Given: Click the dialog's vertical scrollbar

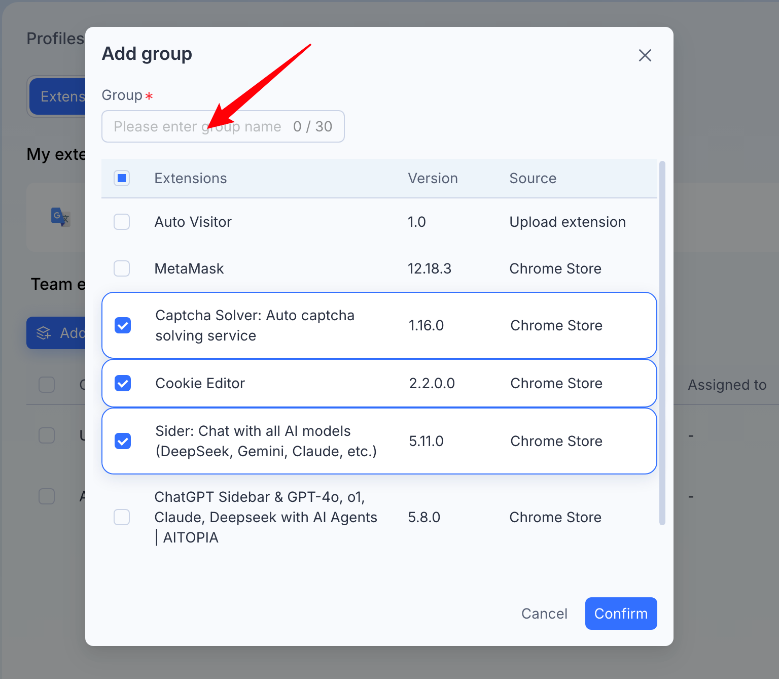Looking at the screenshot, I should pos(662,343).
